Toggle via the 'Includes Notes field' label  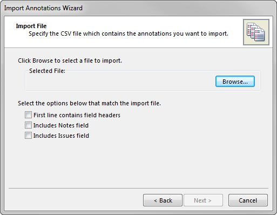pos(61,125)
